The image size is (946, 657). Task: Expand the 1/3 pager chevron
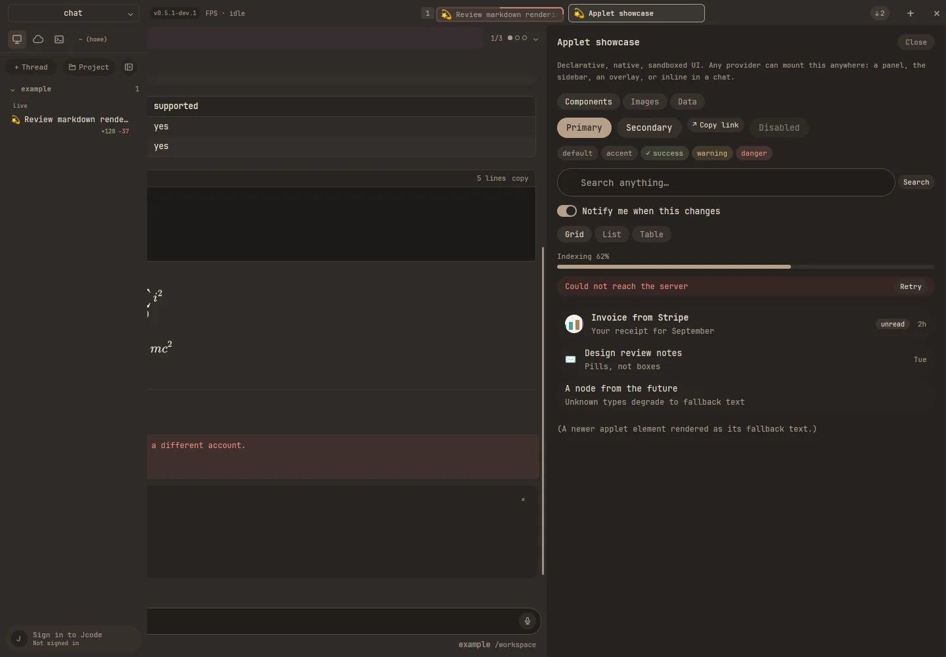pos(536,39)
